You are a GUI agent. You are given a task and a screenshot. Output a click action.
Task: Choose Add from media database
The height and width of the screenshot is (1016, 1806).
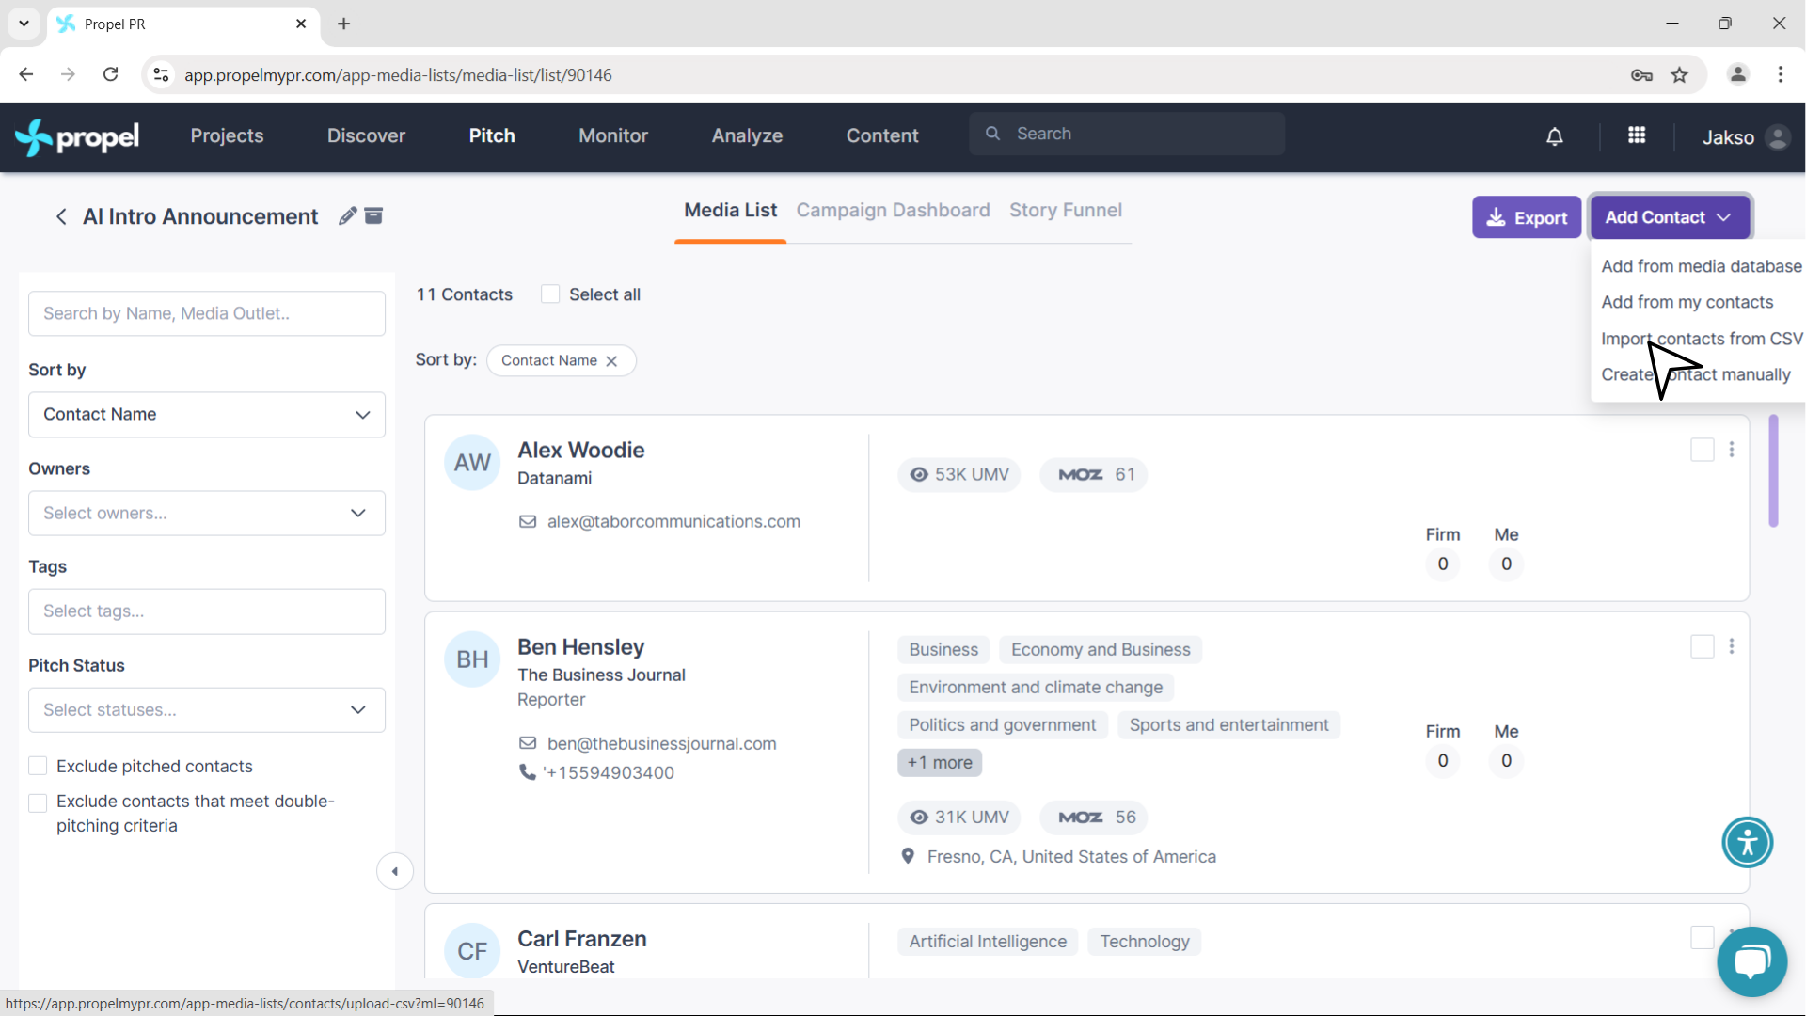tap(1701, 266)
